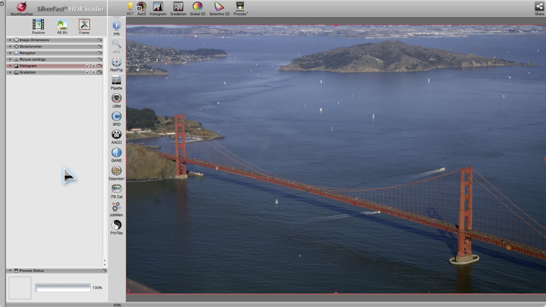
Task: Open the USM unsharp mask tool
Action: pos(116,98)
